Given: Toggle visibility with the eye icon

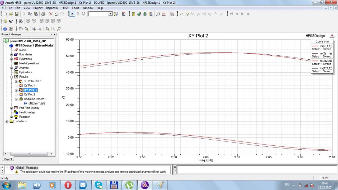Looking at the screenshot, I should (20, 21).
